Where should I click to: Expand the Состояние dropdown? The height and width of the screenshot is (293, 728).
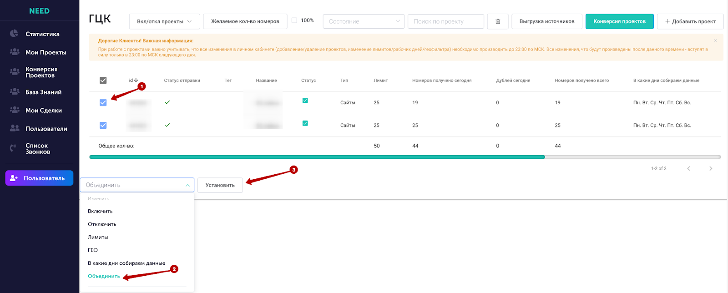364,21
